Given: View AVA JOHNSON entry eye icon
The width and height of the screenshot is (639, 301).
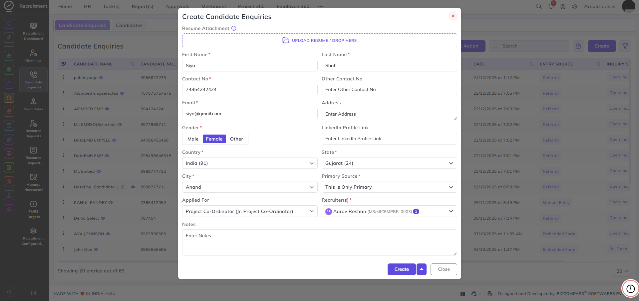Looking at the screenshot, I should click(x=108, y=234).
